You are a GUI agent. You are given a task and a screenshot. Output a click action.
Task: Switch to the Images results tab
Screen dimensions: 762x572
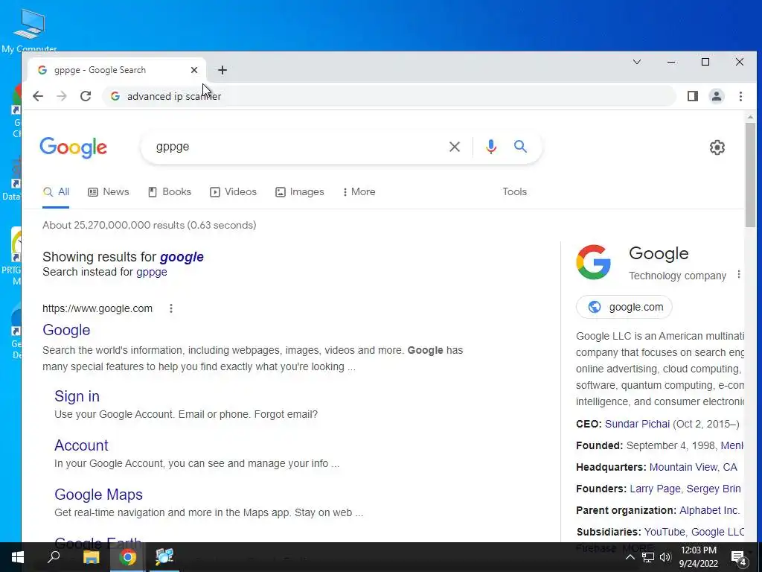[299, 191]
